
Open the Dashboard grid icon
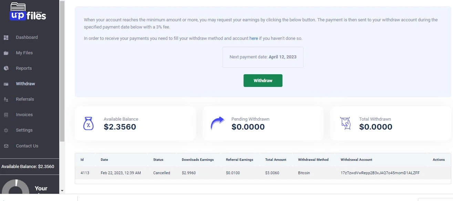pyautogui.click(x=6, y=37)
